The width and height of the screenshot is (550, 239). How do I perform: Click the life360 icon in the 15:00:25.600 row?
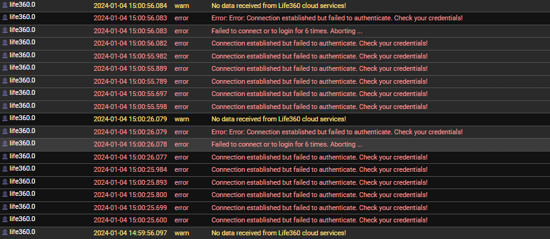5,220
